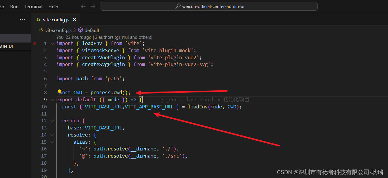The height and width of the screenshot is (178, 388).
Task: Toggle the breakpoint on line 1
Action: point(35,43)
